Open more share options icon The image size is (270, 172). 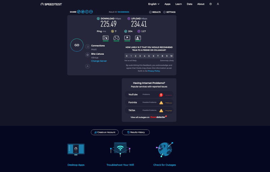pos(91,12)
